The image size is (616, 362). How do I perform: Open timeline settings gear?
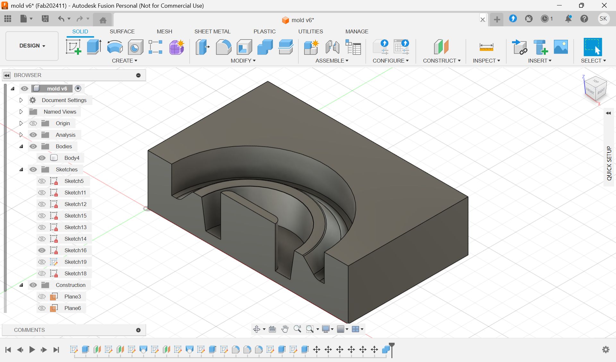[x=606, y=349]
